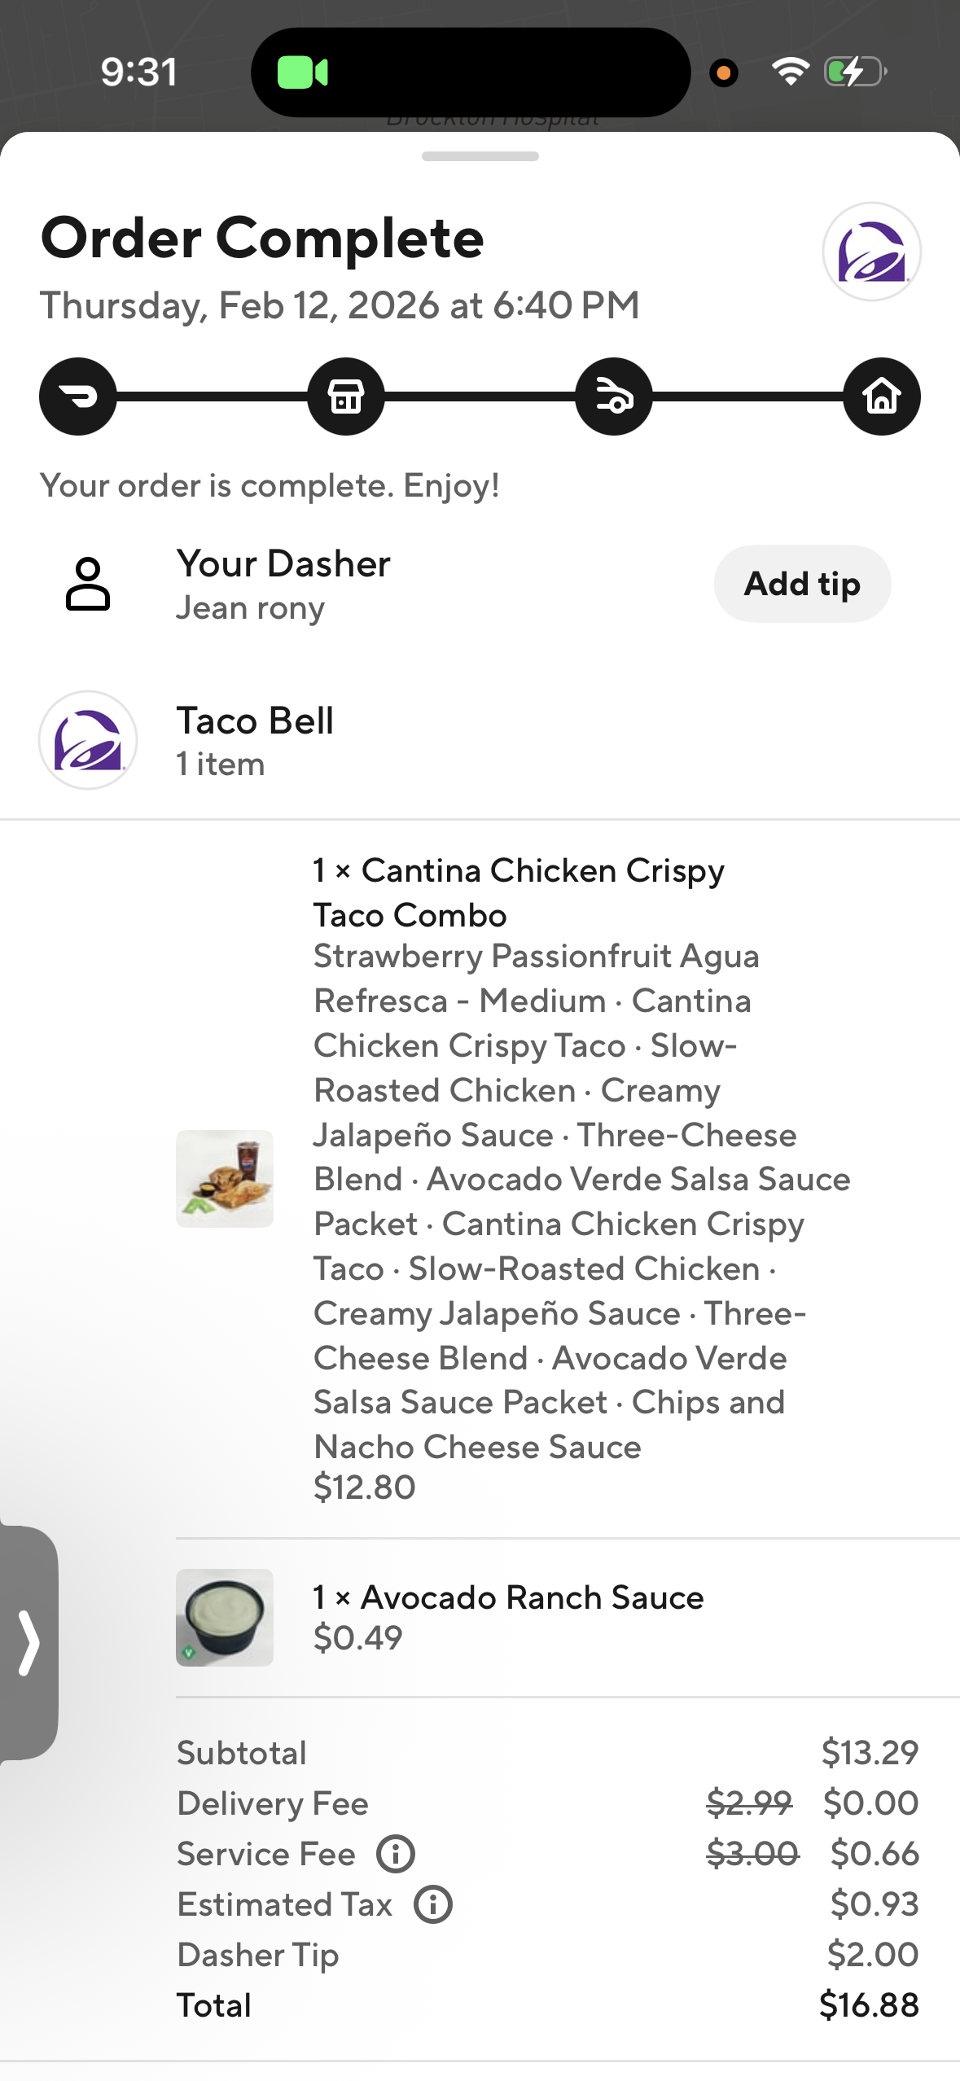The image size is (960, 2081).
Task: Tap the Wi-Fi status icon
Action: pyautogui.click(x=790, y=72)
